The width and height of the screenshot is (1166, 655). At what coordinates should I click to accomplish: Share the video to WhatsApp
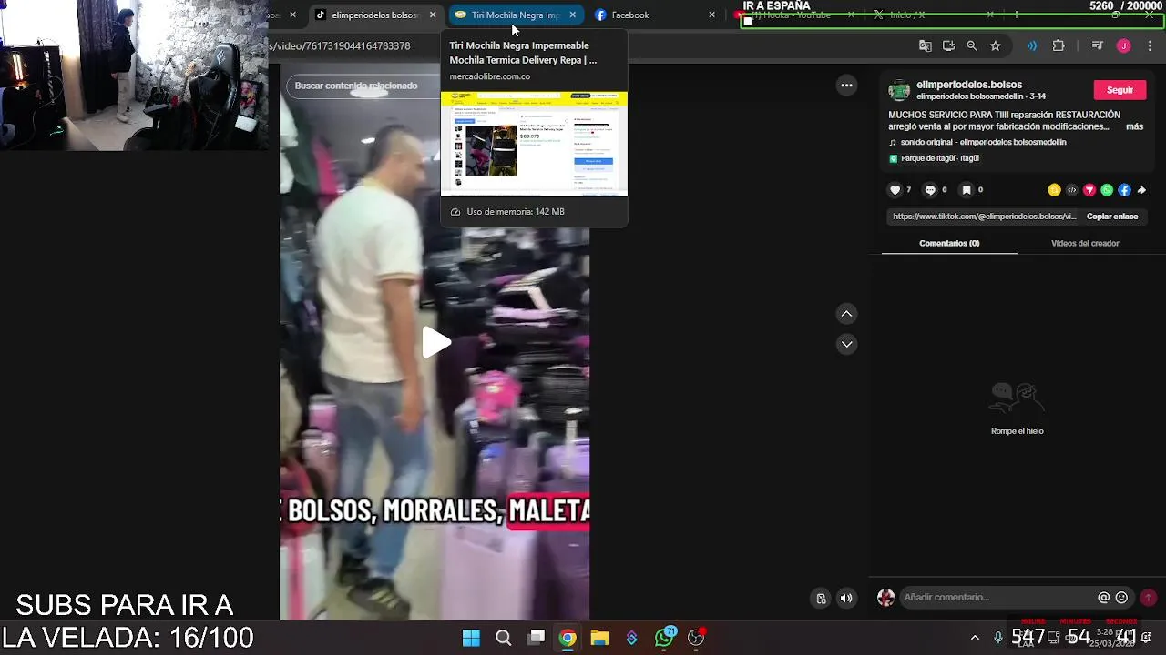click(1107, 190)
